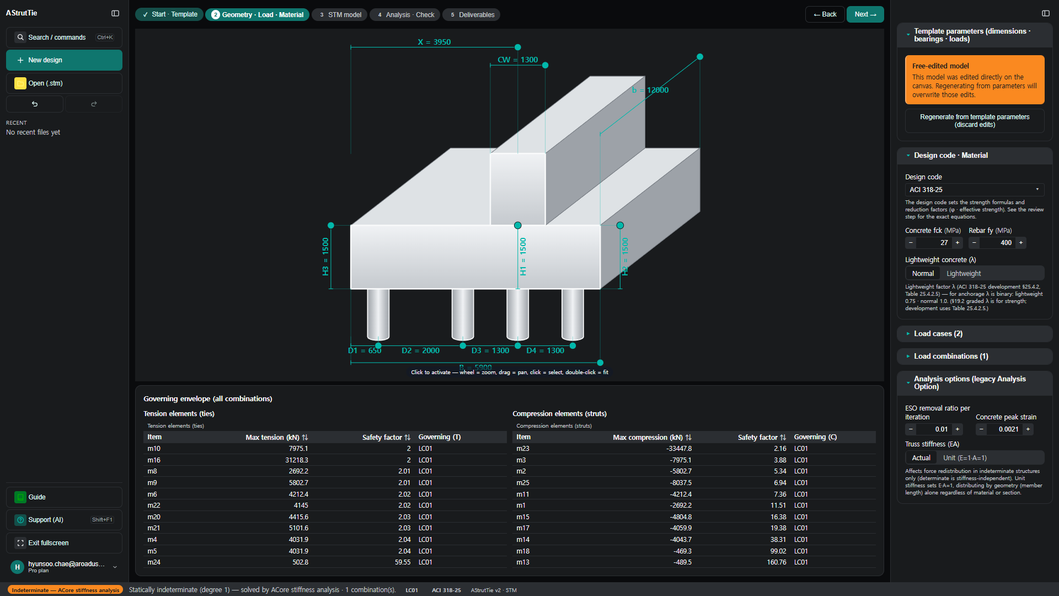This screenshot has height=596, width=1059.
Task: Select Lightweight concrete option
Action: (964, 274)
